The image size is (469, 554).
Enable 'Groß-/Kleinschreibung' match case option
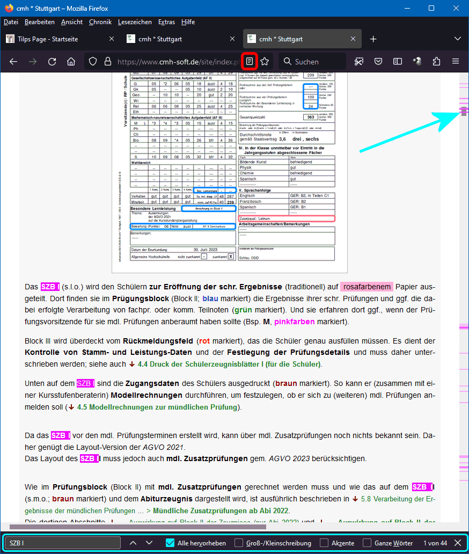(x=239, y=543)
